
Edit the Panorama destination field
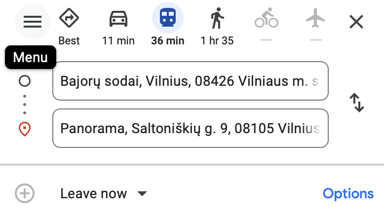pos(190,128)
